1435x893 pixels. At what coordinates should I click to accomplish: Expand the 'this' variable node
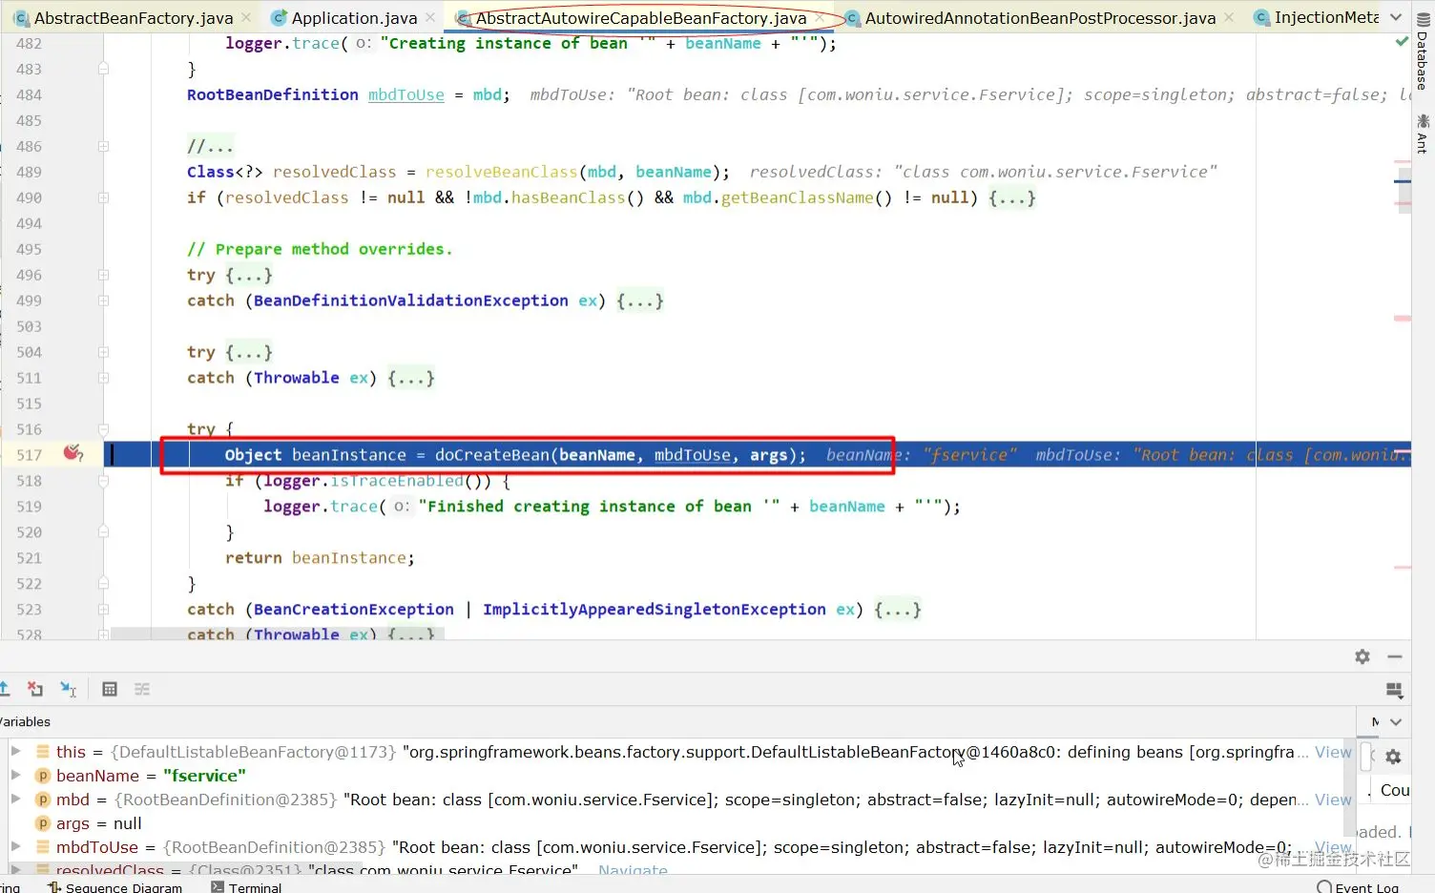[16, 751]
